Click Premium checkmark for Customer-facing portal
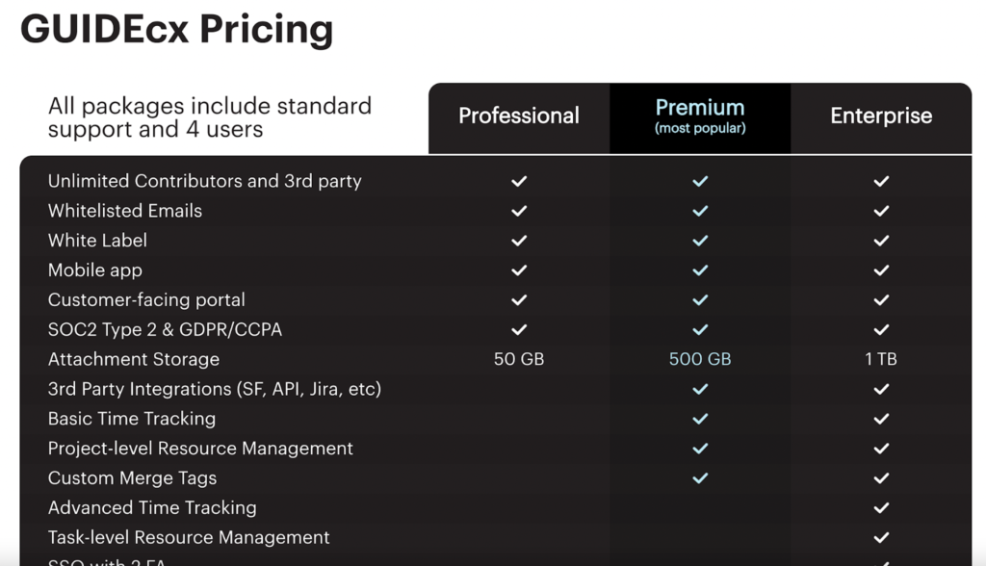 (x=700, y=300)
